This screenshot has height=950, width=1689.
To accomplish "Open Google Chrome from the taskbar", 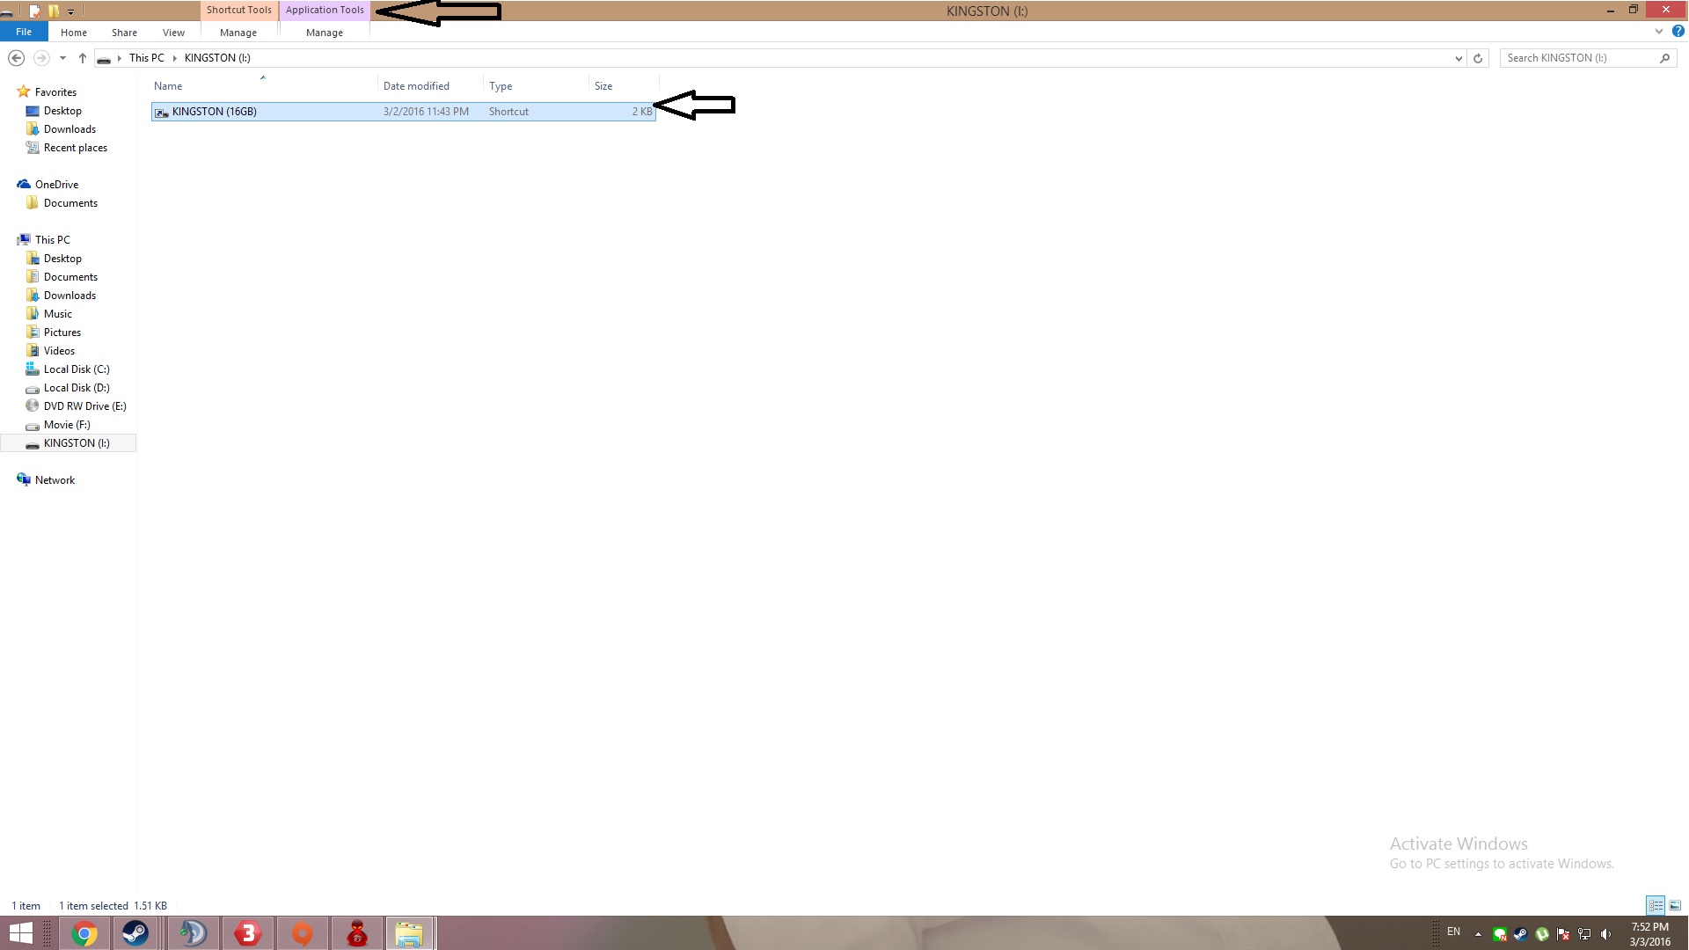I will tap(84, 933).
